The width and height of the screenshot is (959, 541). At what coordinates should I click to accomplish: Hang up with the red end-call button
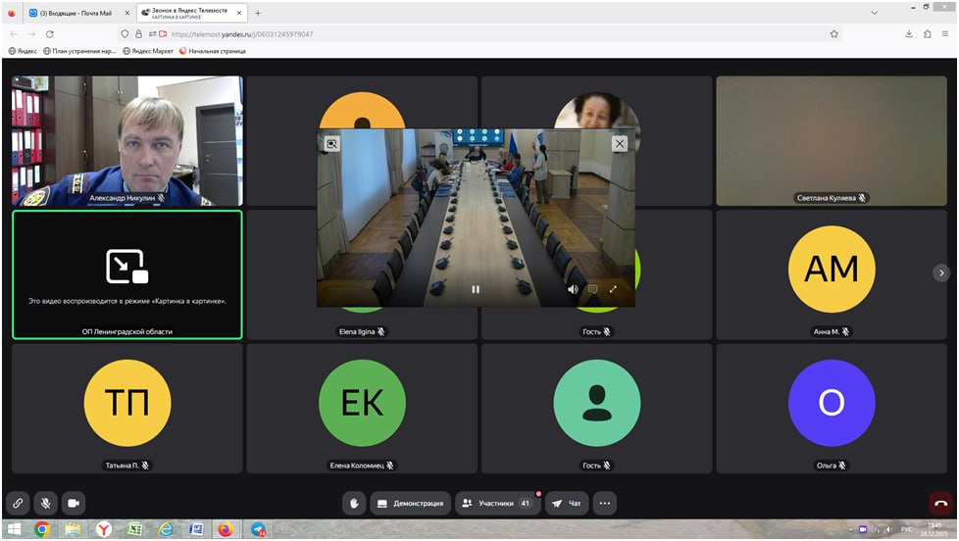pos(940,504)
